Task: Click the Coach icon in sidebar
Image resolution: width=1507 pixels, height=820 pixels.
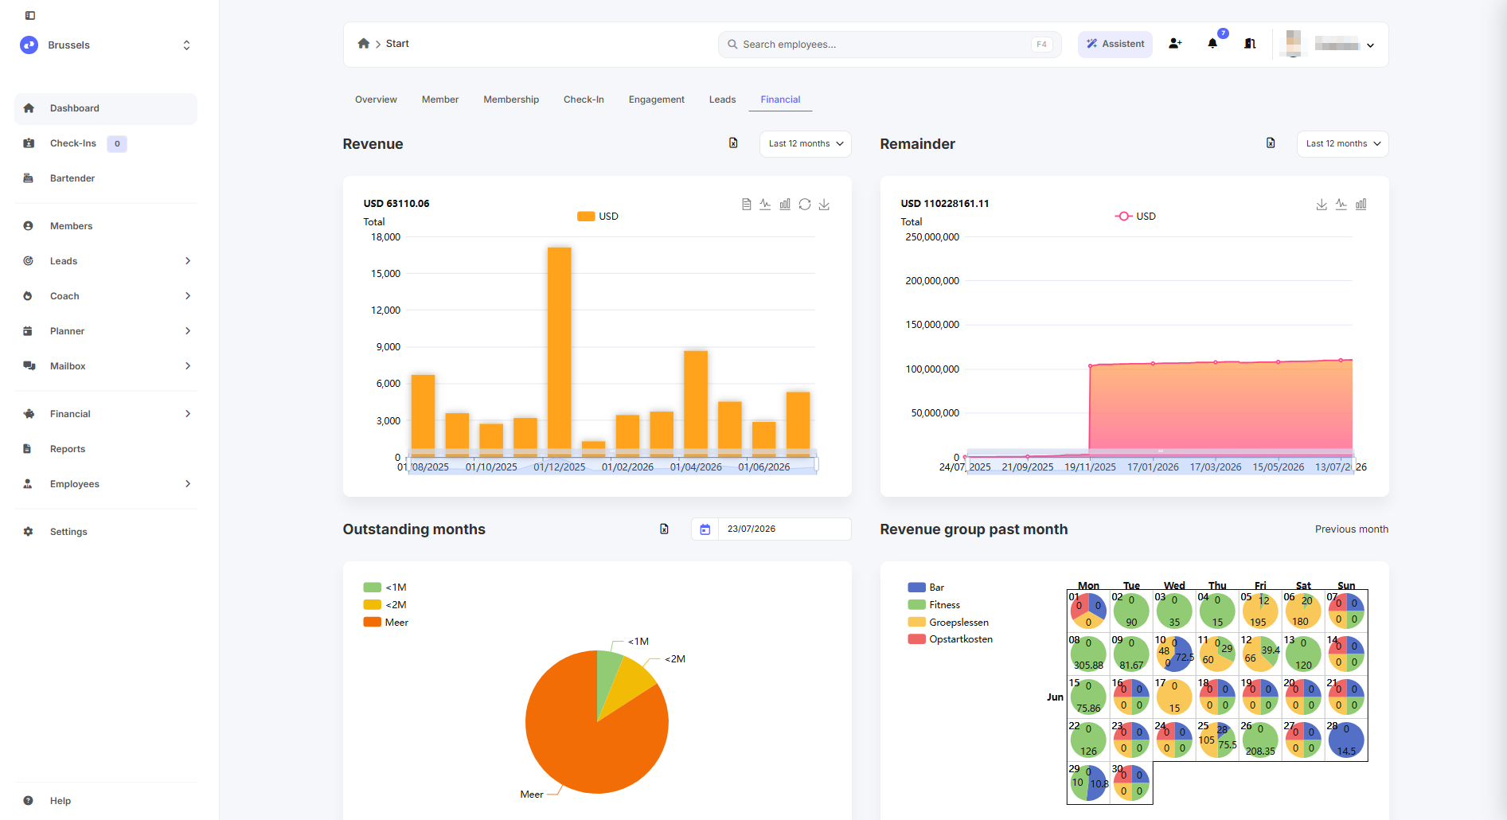Action: point(29,296)
